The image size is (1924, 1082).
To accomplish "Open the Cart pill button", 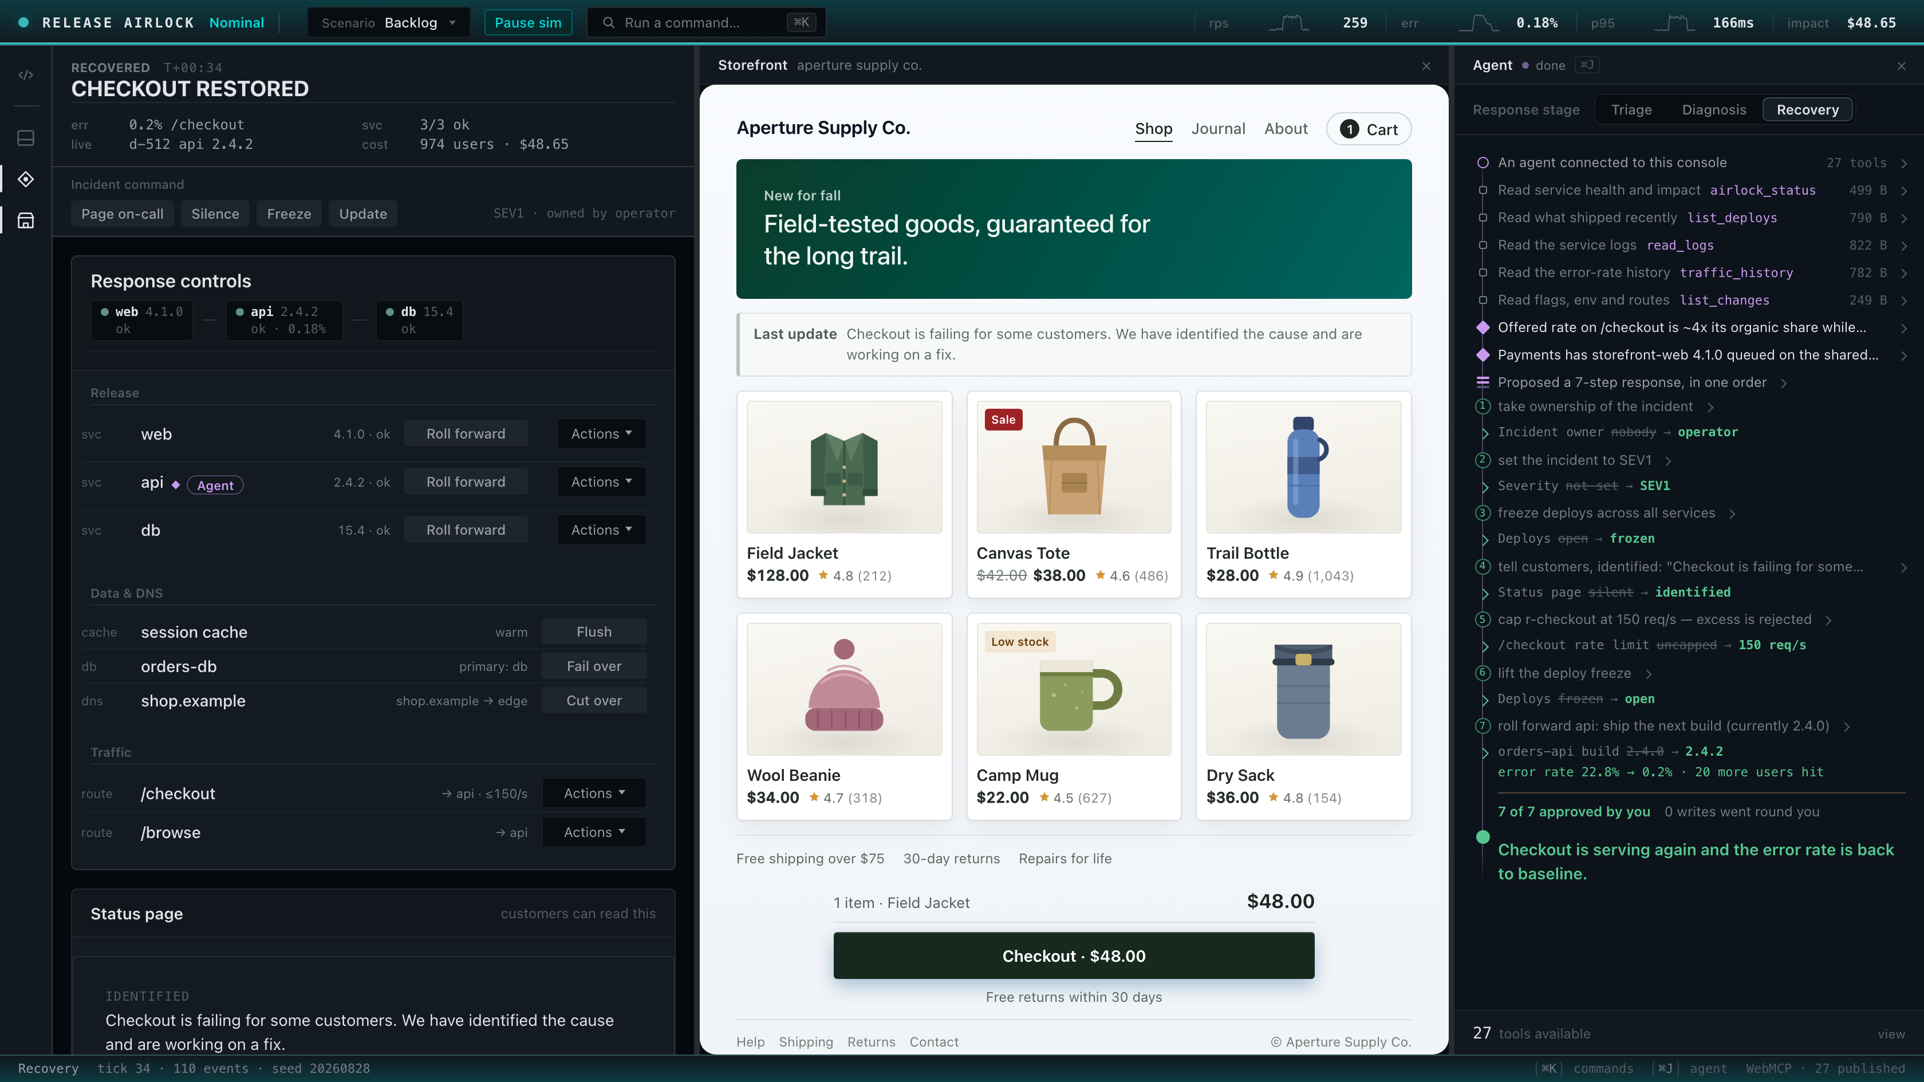I will click(x=1369, y=129).
